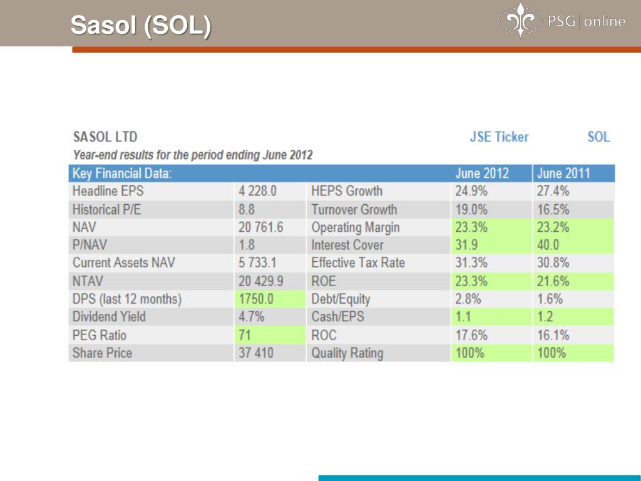
Task: Click the 'Effective Tax Rate' label
Action: (x=358, y=262)
